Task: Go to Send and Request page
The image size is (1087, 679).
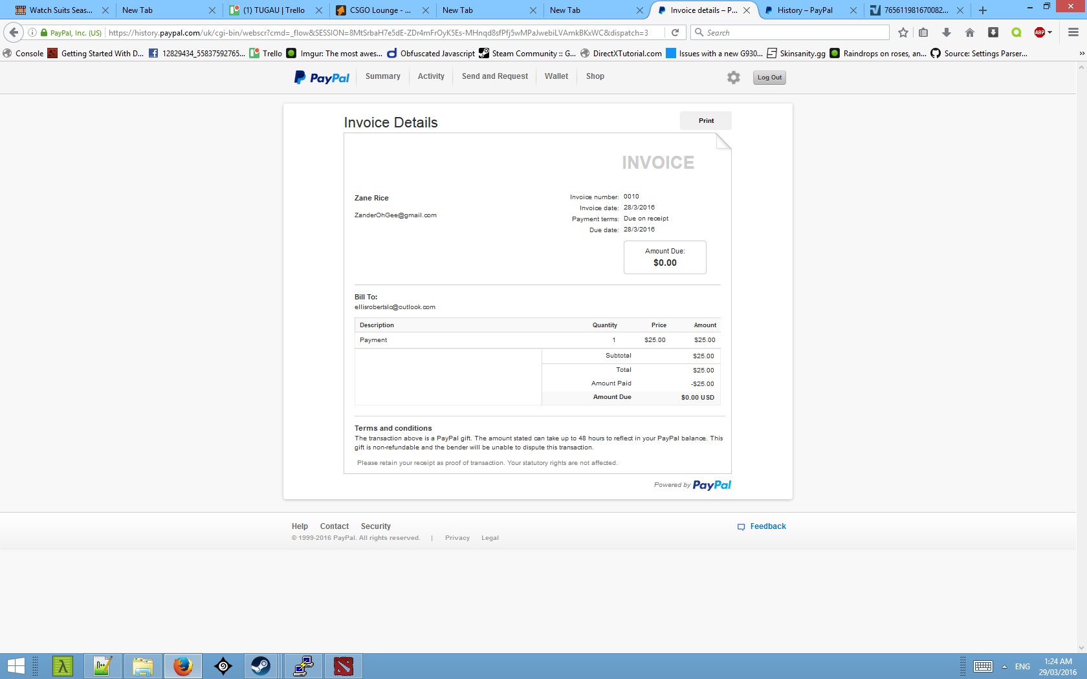Action: pyautogui.click(x=494, y=76)
